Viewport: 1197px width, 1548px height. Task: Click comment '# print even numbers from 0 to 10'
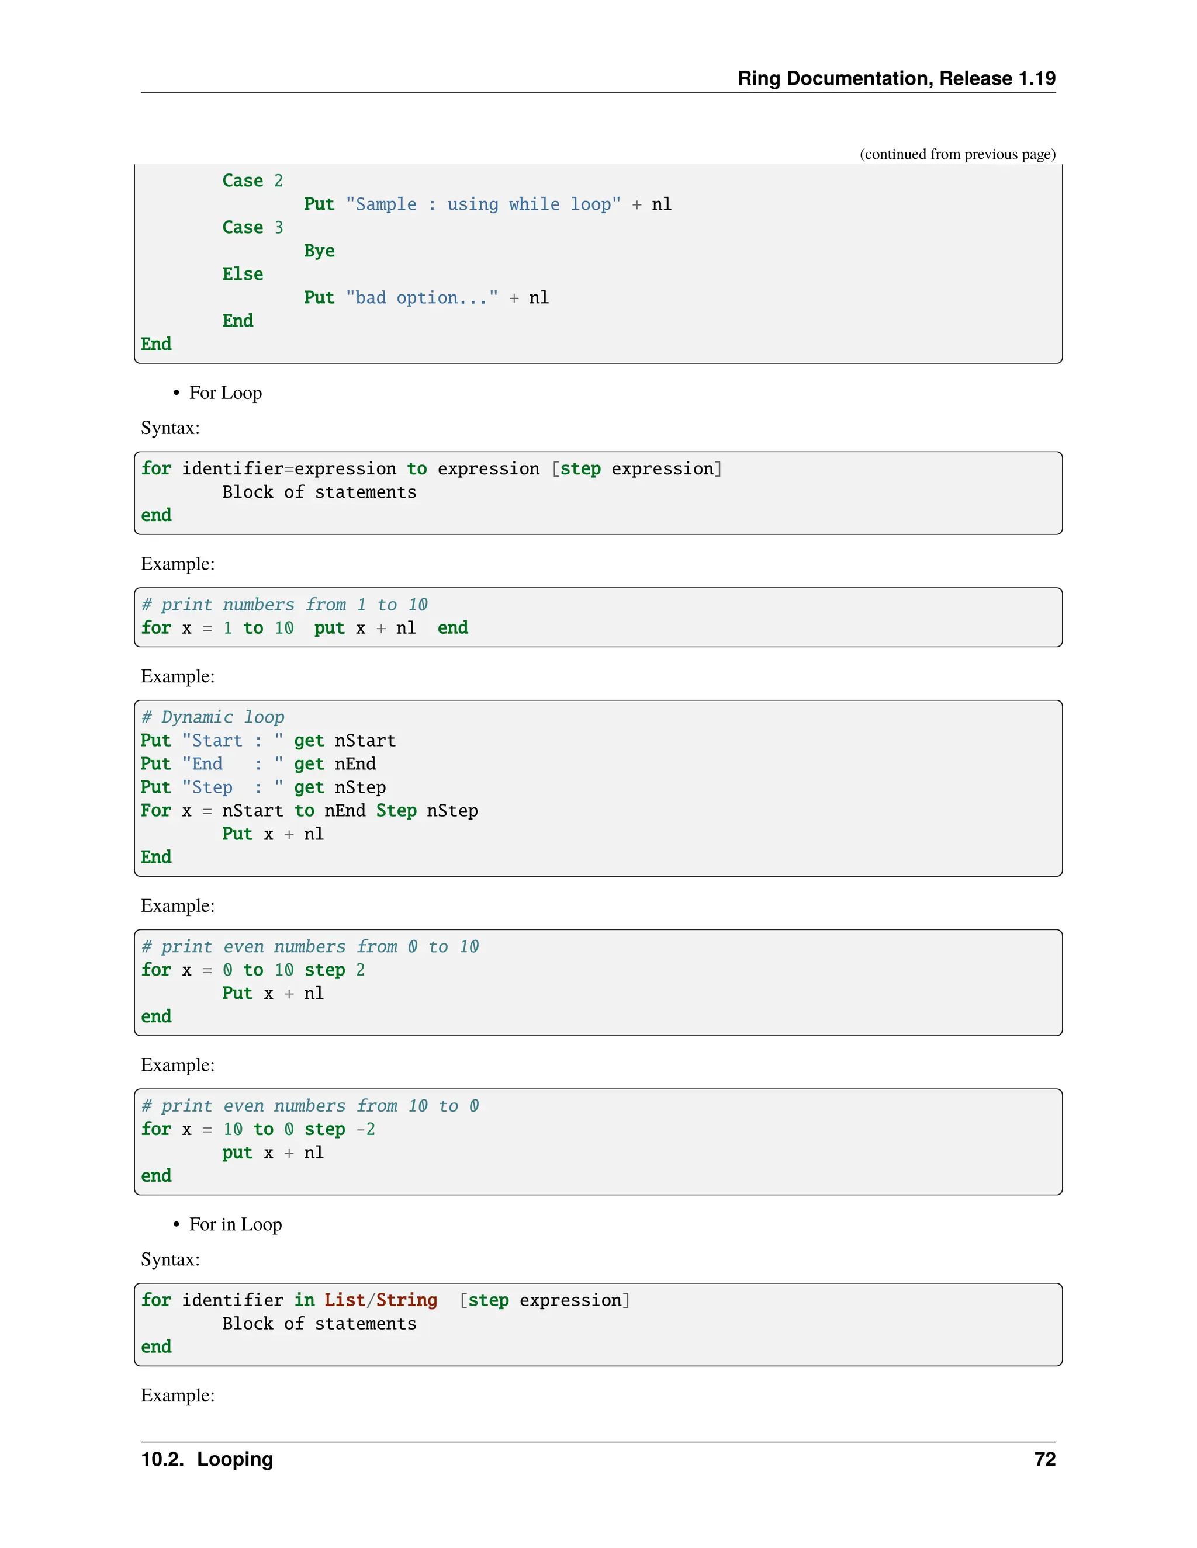tap(310, 947)
